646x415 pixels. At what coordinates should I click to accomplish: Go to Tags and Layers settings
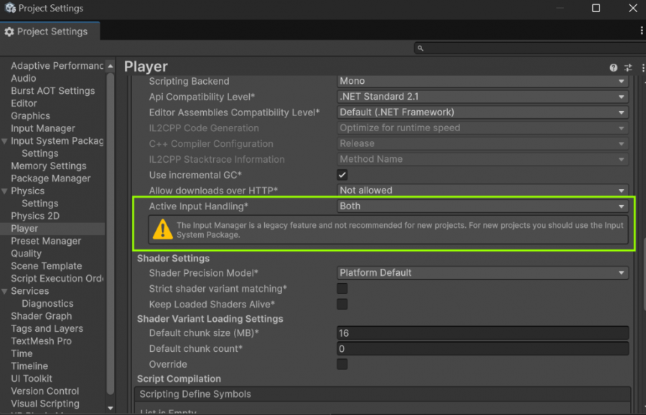pos(47,328)
